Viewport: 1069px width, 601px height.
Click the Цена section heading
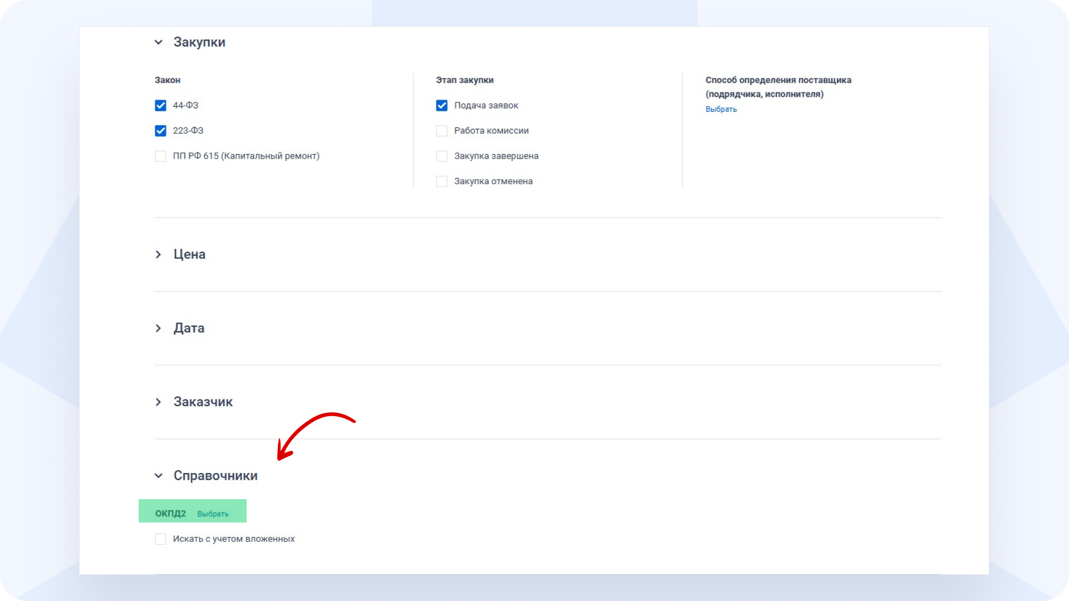(x=189, y=254)
